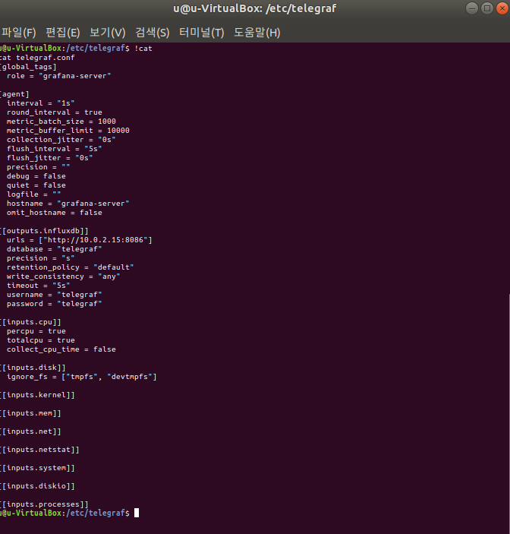
Task: Click the 'precision = "s"' line
Action: tap(40, 258)
